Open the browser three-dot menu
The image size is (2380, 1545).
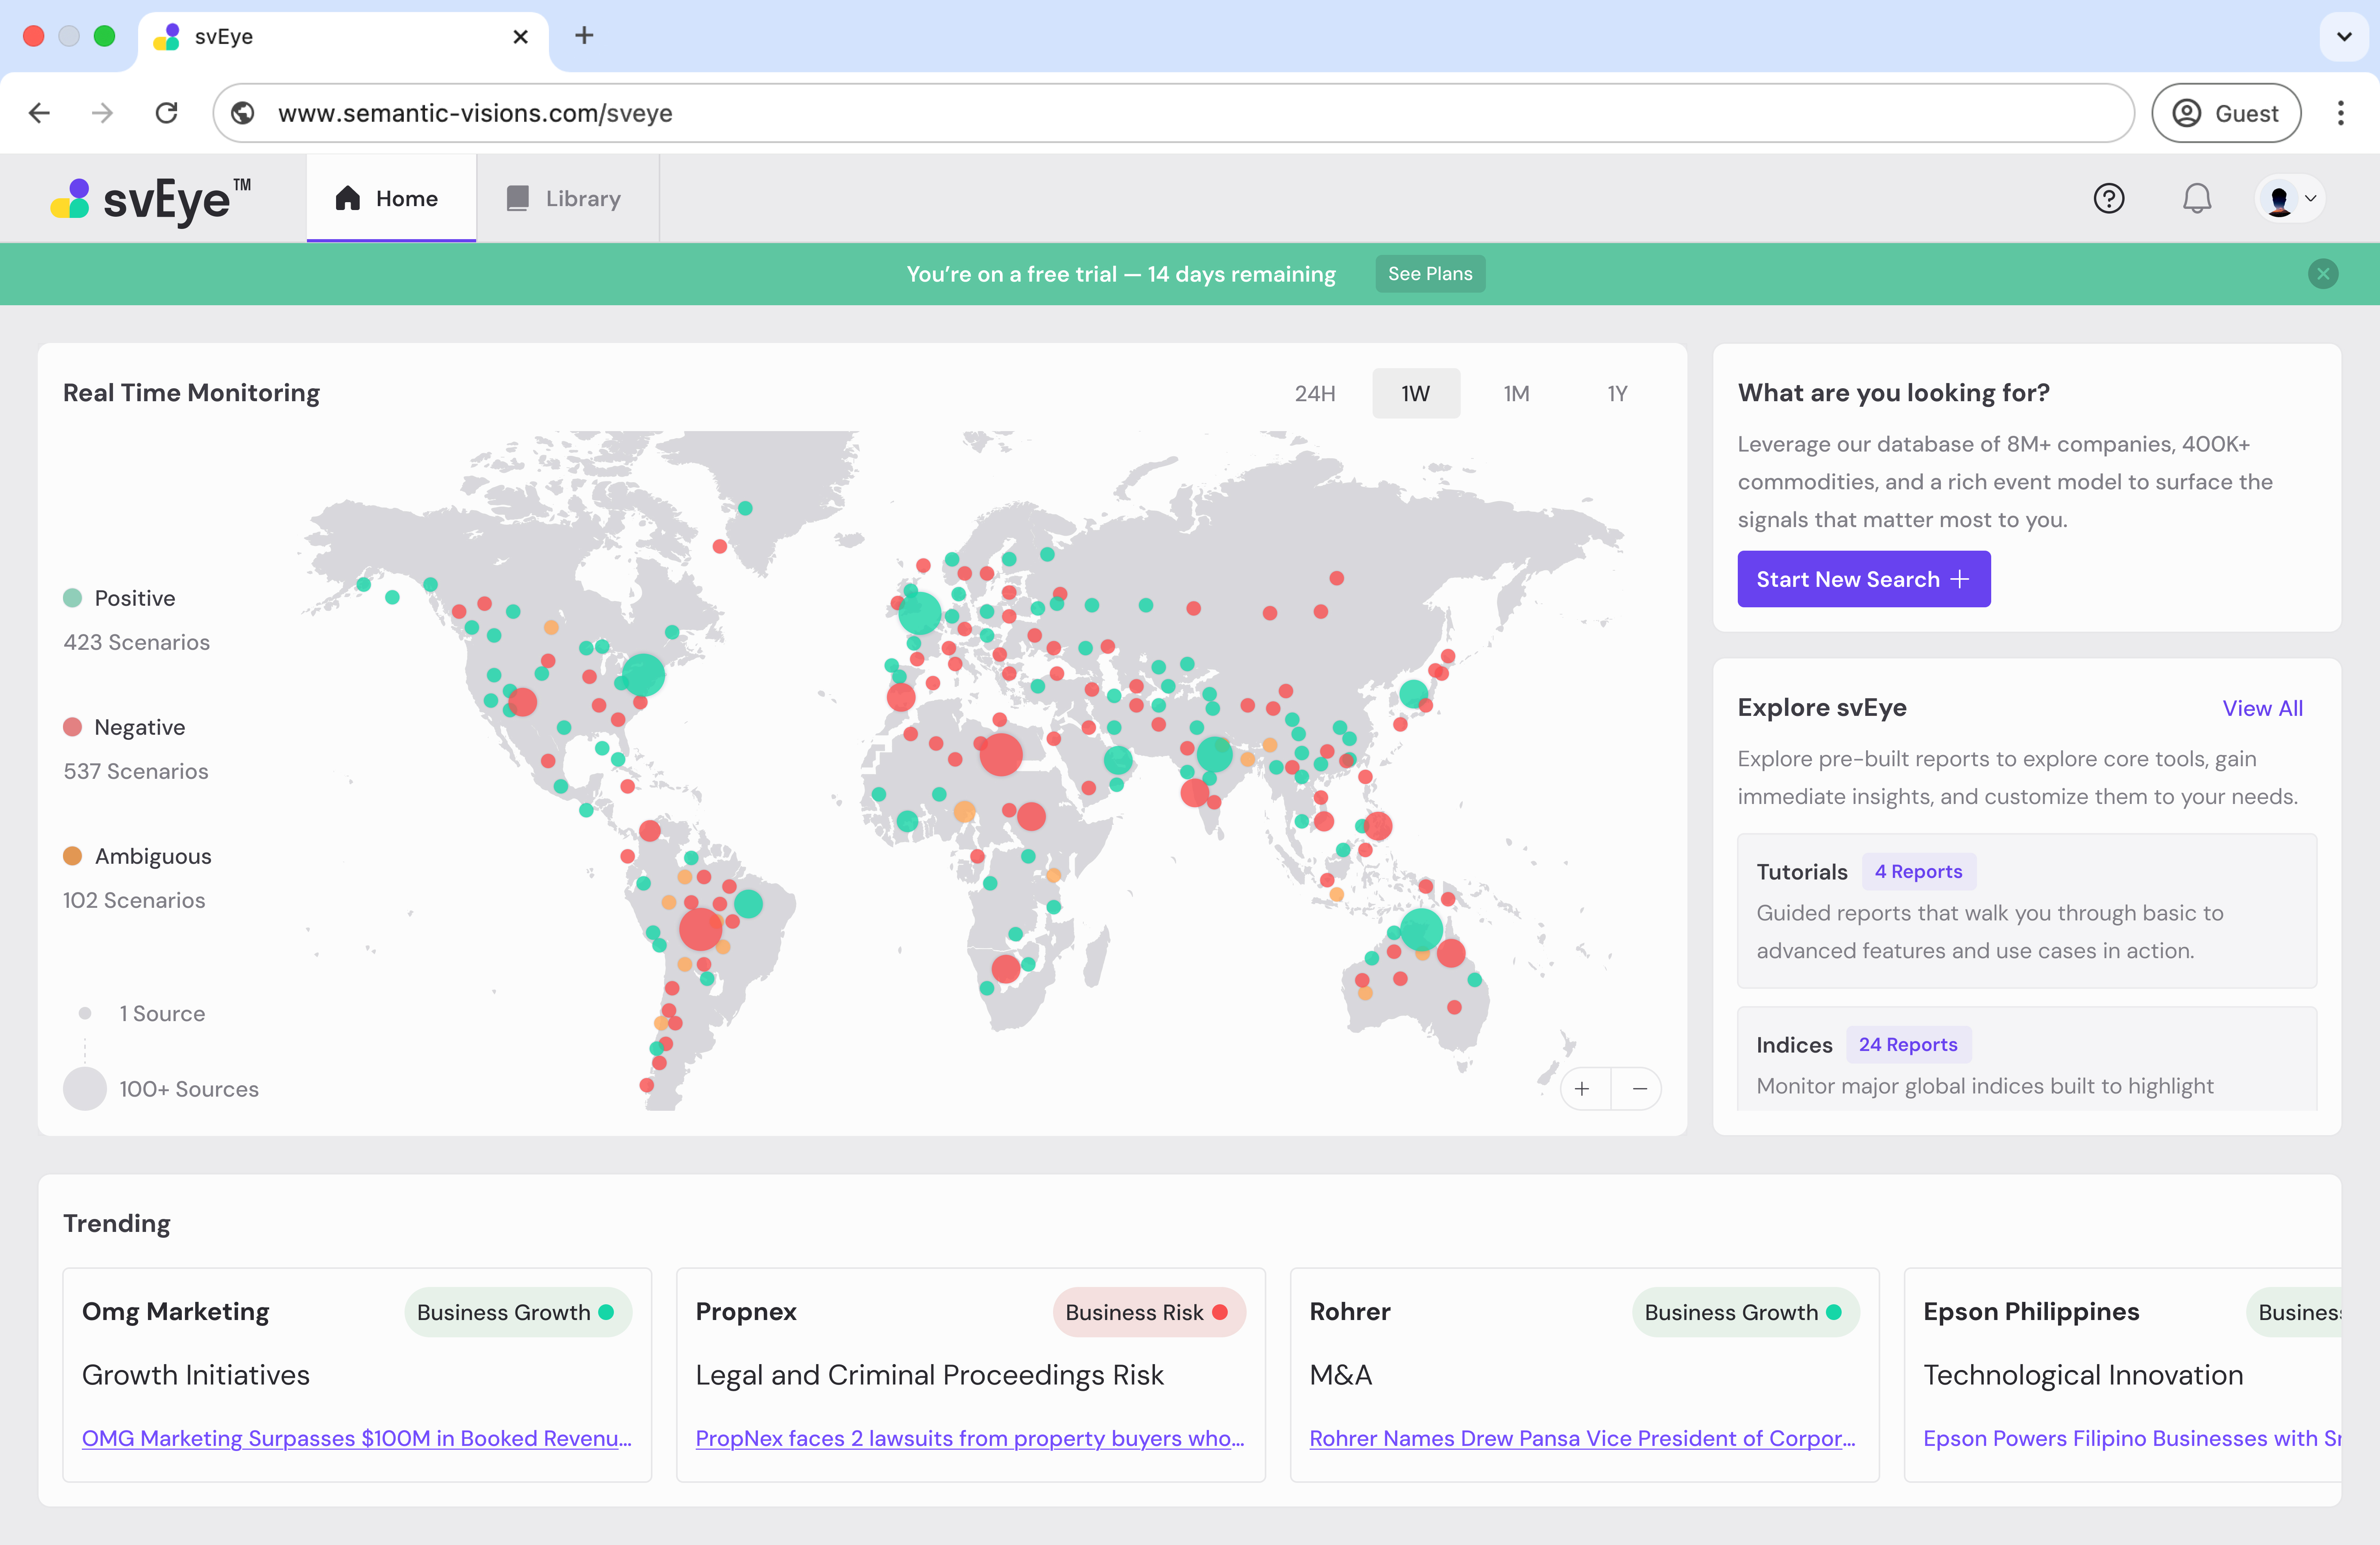point(2340,113)
